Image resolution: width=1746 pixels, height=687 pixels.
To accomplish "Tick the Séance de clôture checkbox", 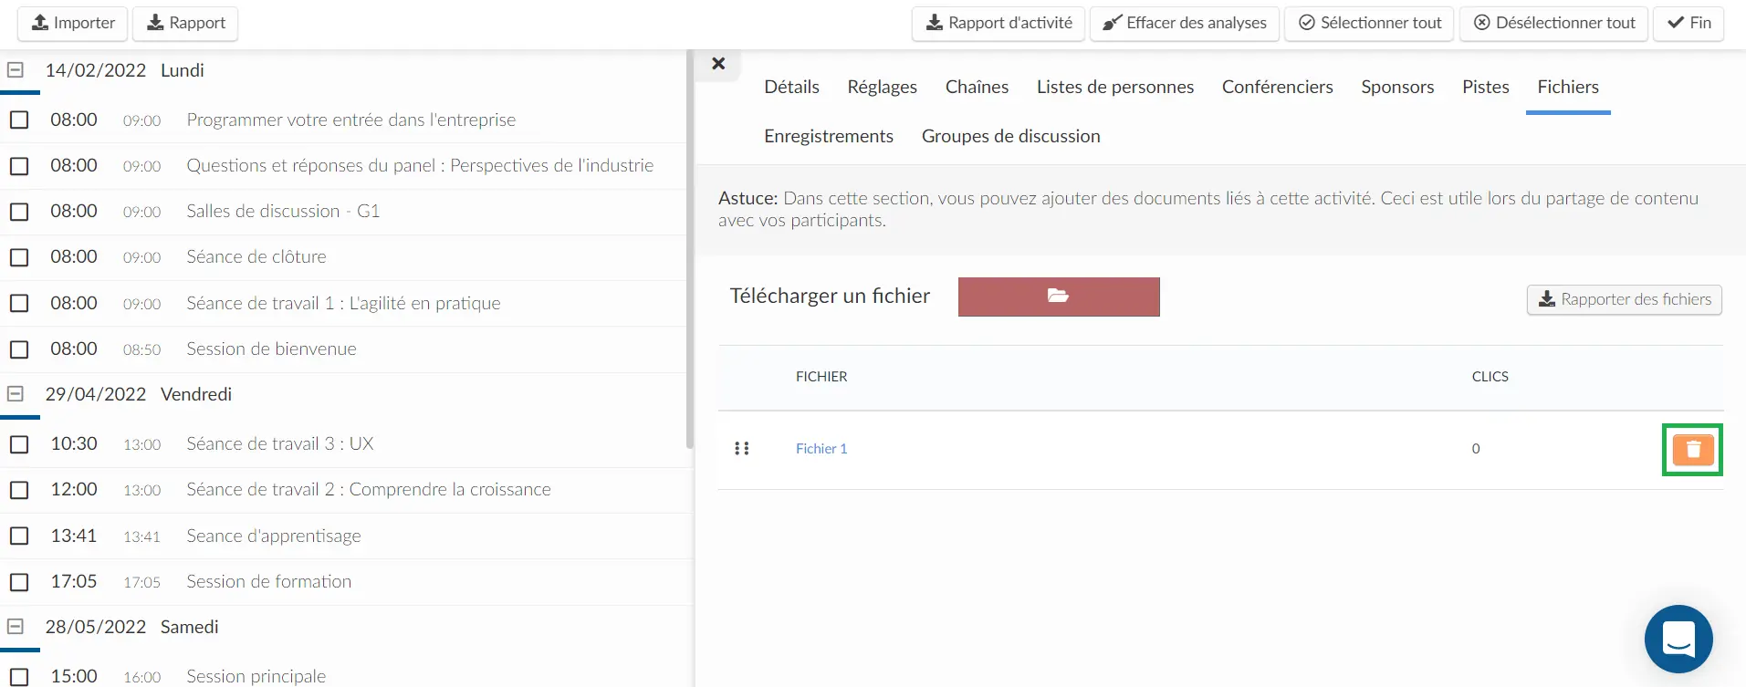I will (19, 257).
